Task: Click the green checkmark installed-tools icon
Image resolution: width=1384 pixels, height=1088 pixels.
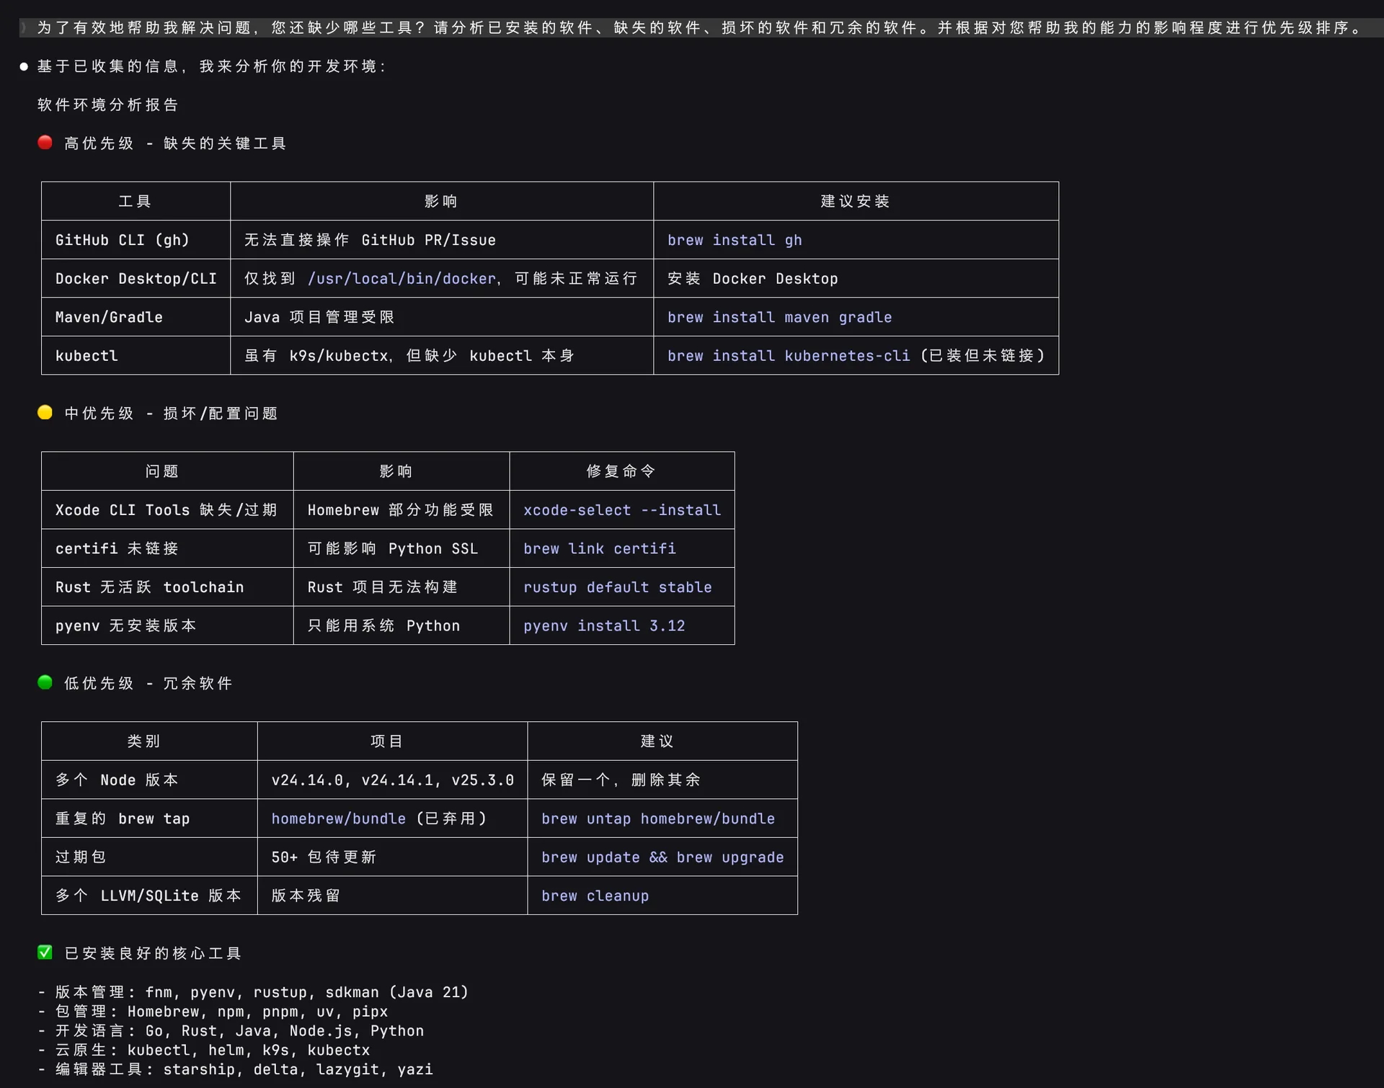Action: click(45, 953)
